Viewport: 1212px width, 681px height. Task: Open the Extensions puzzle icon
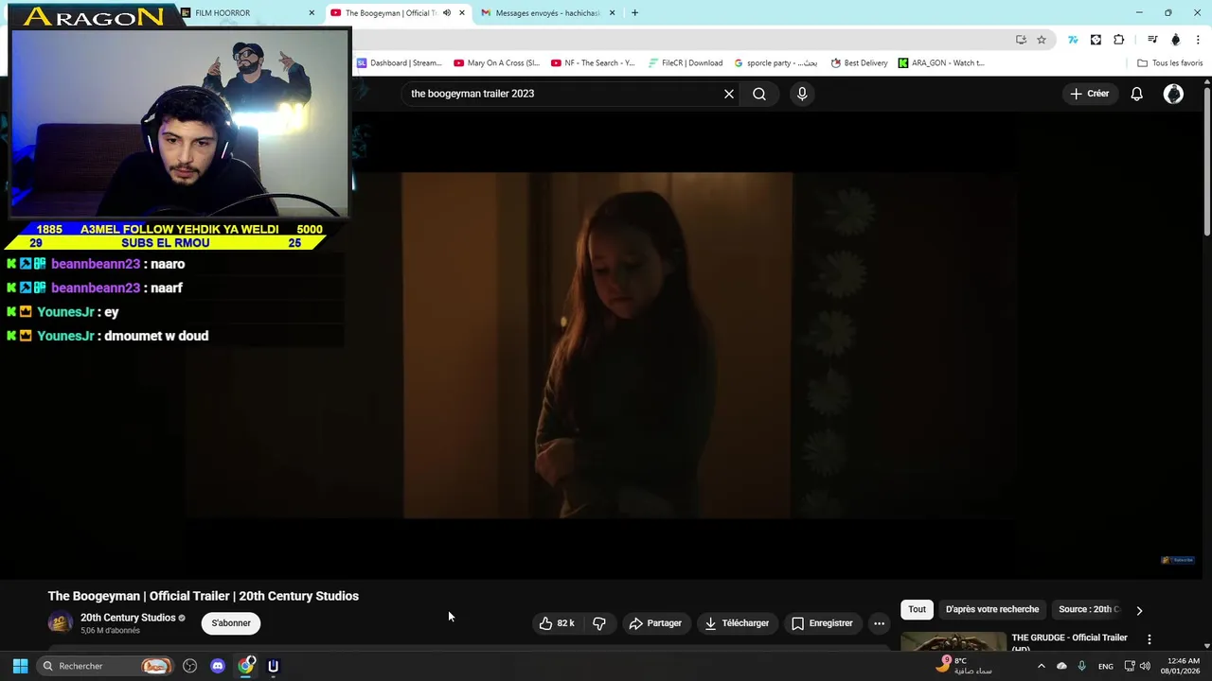pyautogui.click(x=1119, y=40)
